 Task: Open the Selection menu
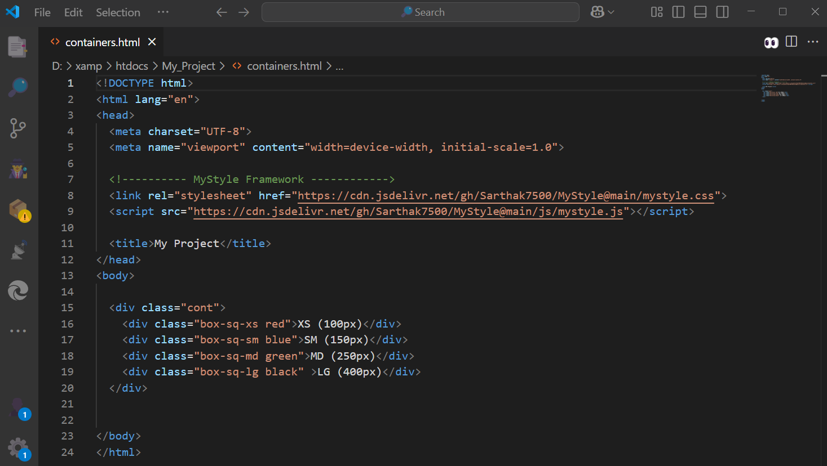[118, 12]
